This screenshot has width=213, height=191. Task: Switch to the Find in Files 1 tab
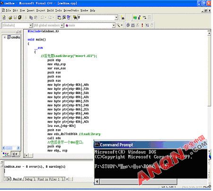pyautogui.click(x=48, y=179)
